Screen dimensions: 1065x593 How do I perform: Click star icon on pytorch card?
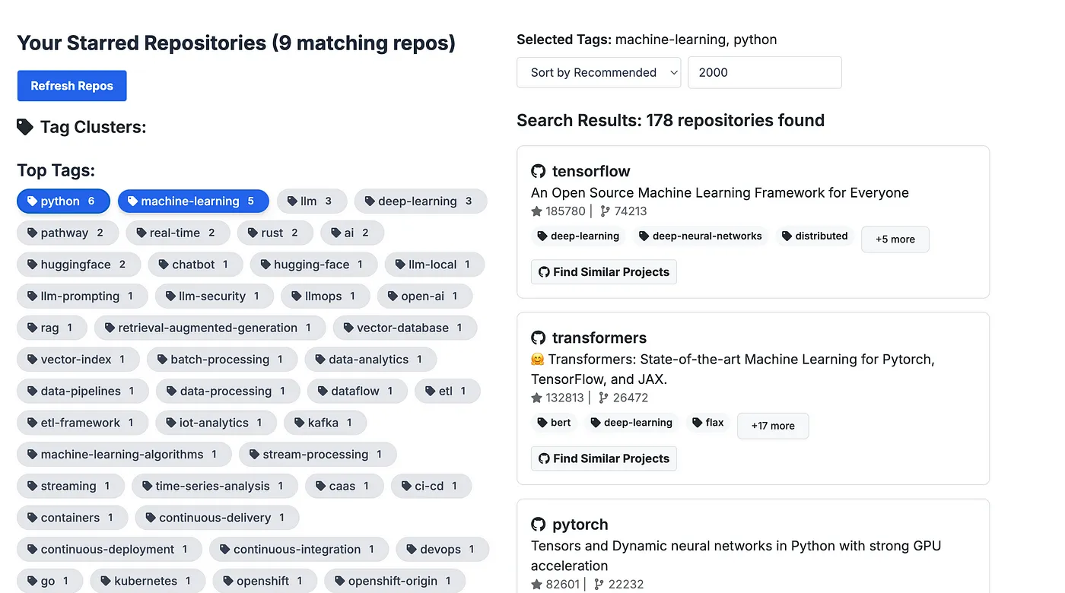coord(536,585)
